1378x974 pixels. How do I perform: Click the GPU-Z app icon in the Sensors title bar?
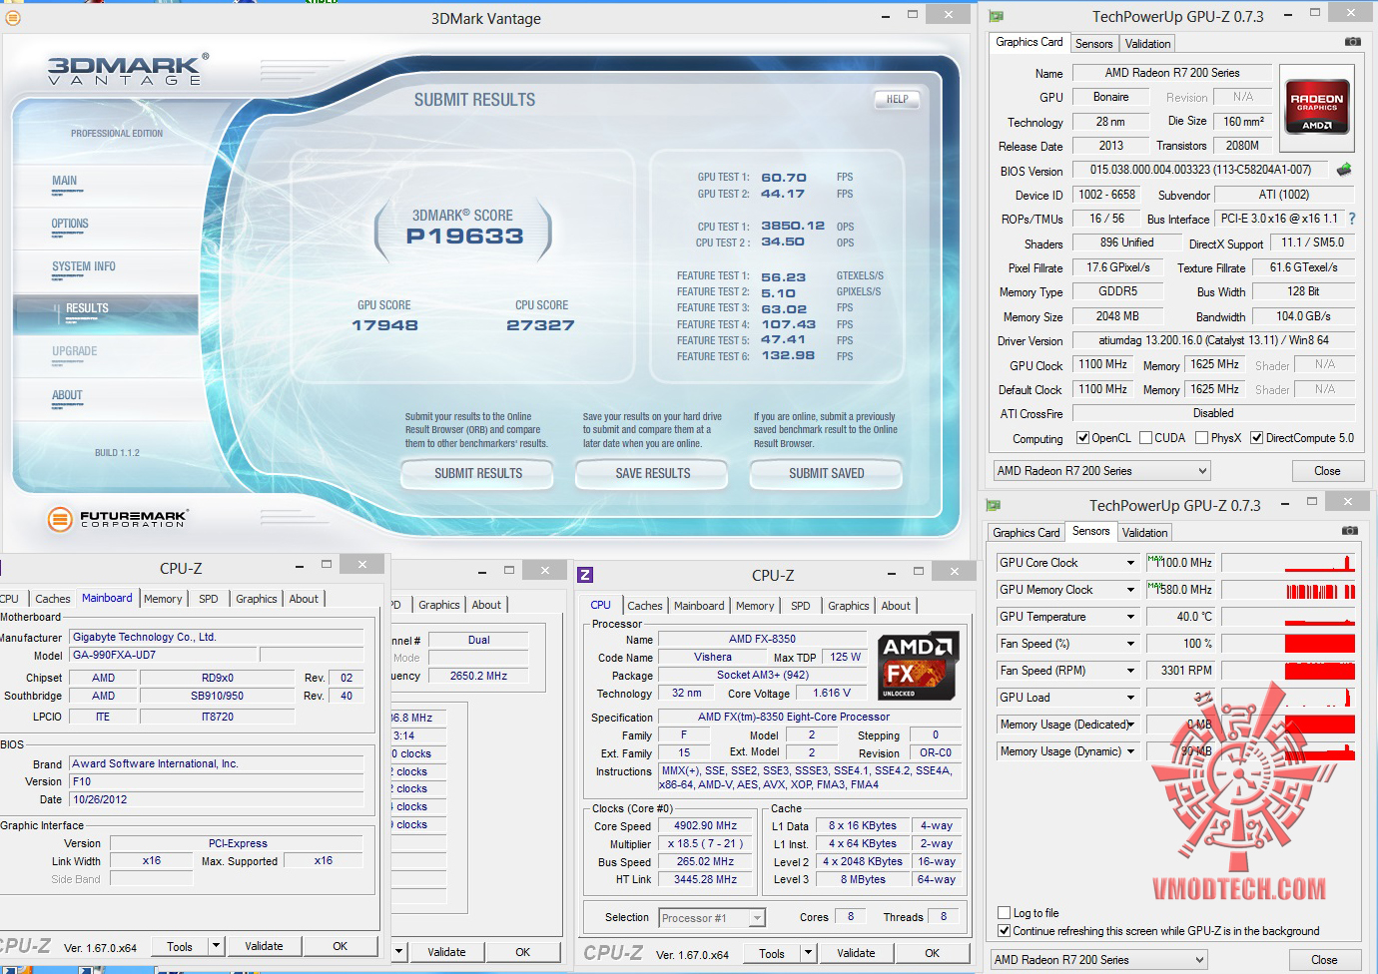[993, 505]
